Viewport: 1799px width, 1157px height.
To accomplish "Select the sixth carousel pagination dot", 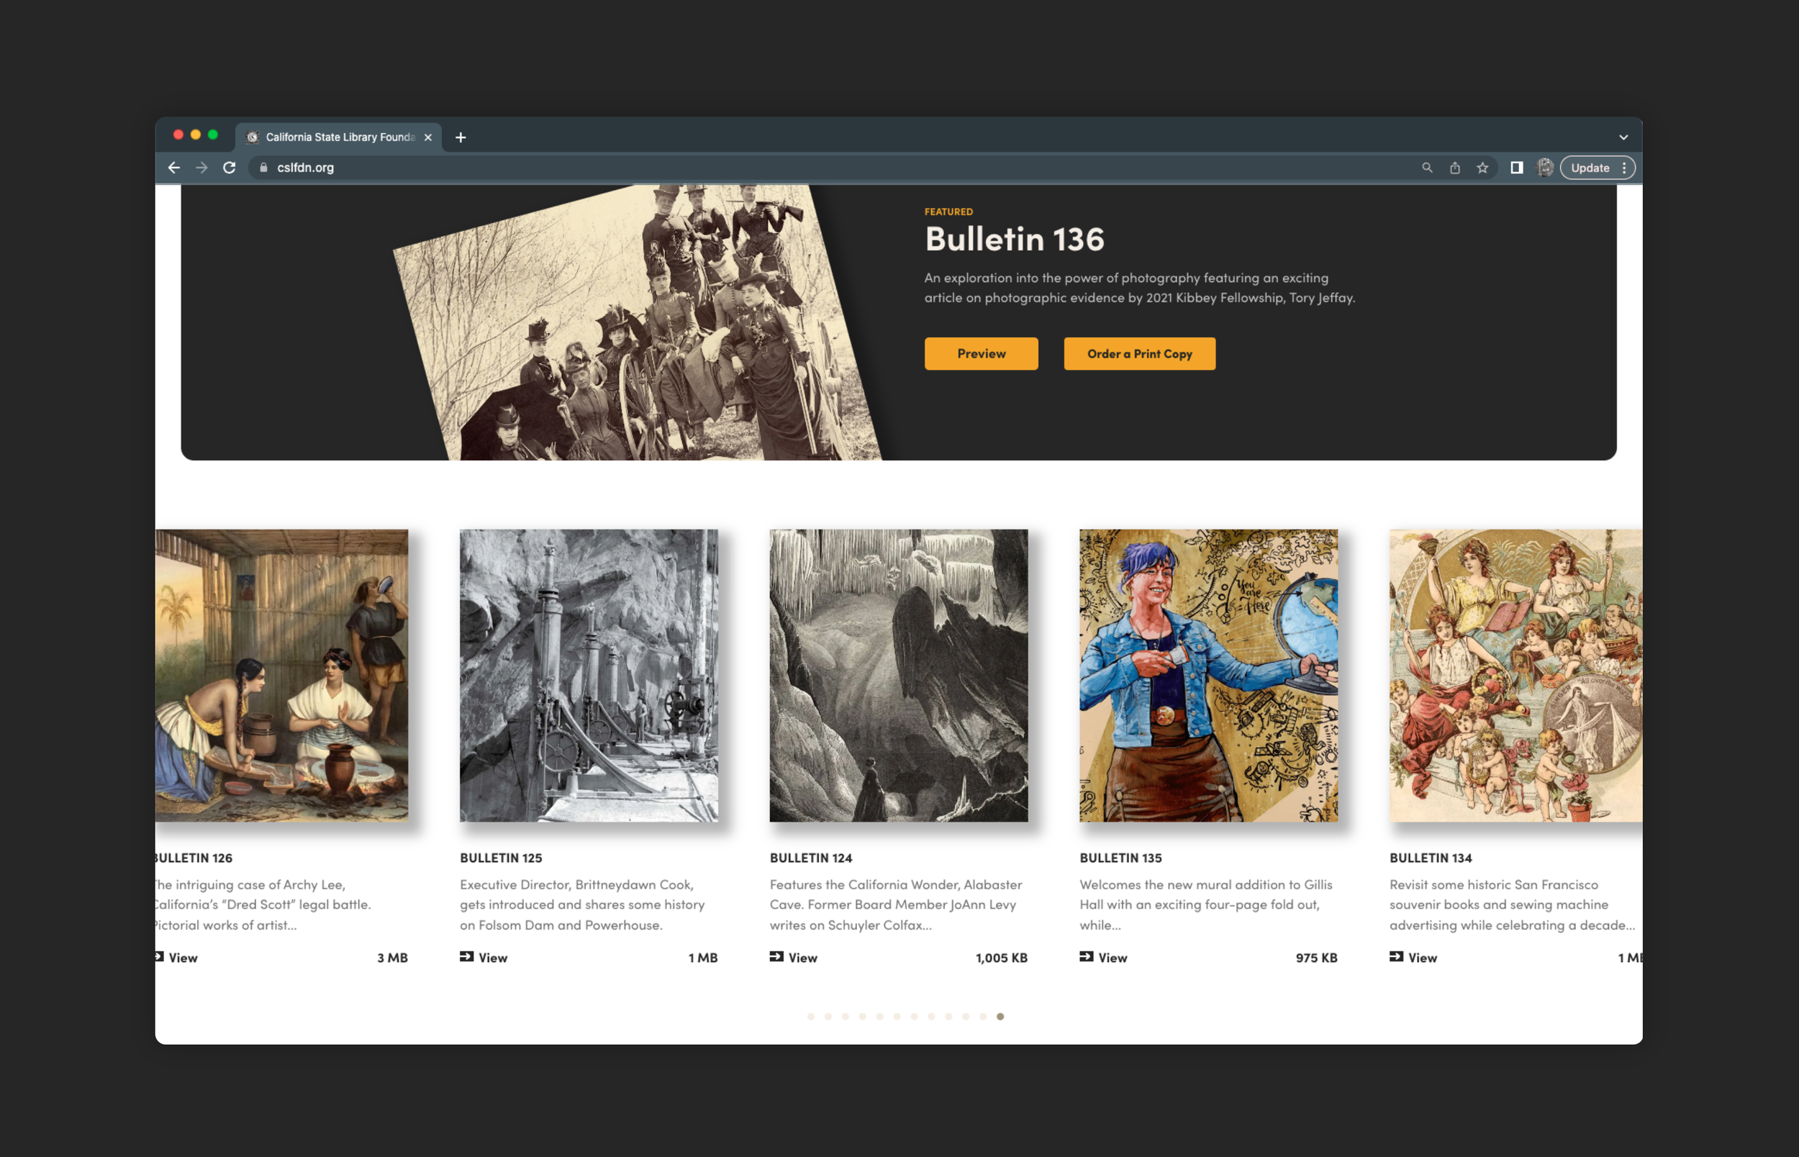I will coord(897,1017).
